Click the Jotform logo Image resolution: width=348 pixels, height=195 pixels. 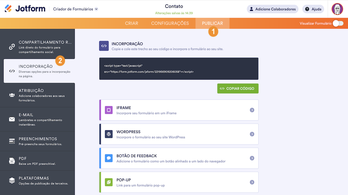pos(25,9)
